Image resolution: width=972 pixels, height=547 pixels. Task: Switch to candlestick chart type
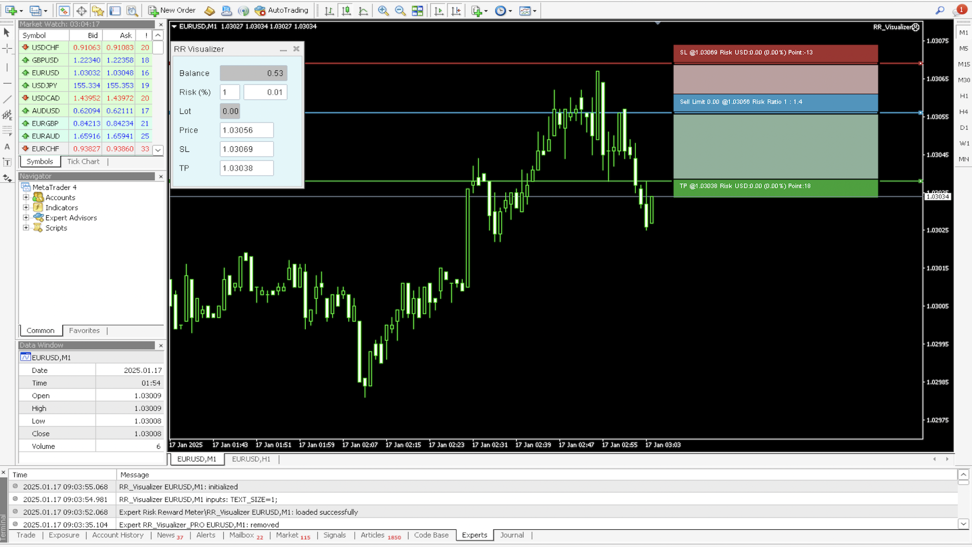coord(346,10)
